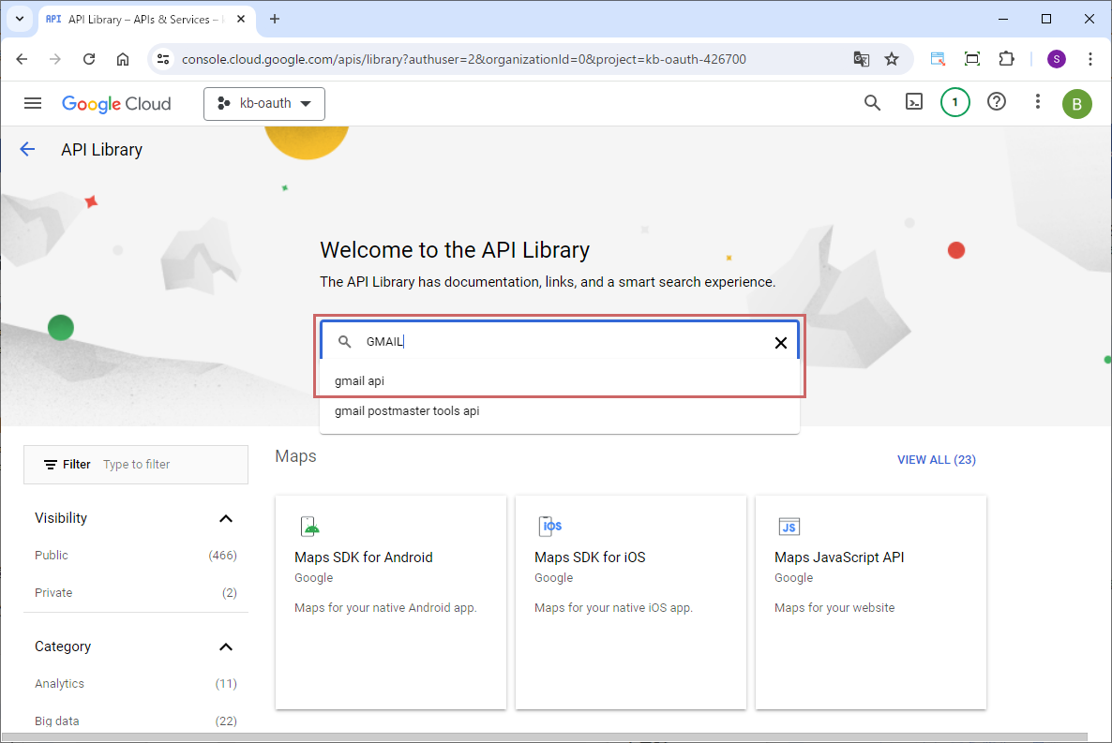
Task: Click VIEW ALL (23) link for Maps
Action: click(x=936, y=460)
